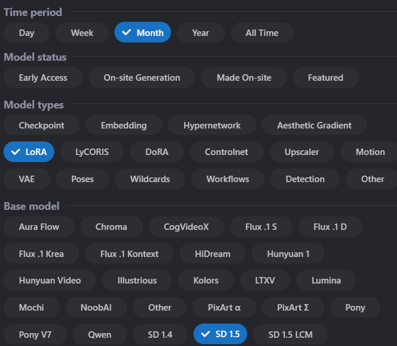Filter by Hunyuan Video base model
Image resolution: width=397 pixels, height=346 pixels.
point(50,281)
